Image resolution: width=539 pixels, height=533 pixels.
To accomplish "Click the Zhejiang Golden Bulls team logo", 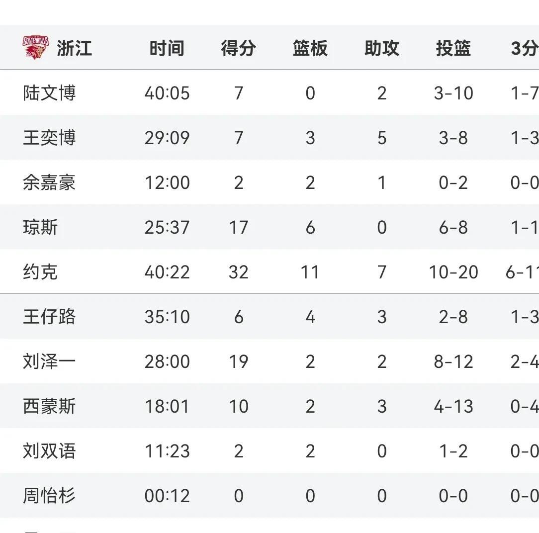I will tap(36, 48).
